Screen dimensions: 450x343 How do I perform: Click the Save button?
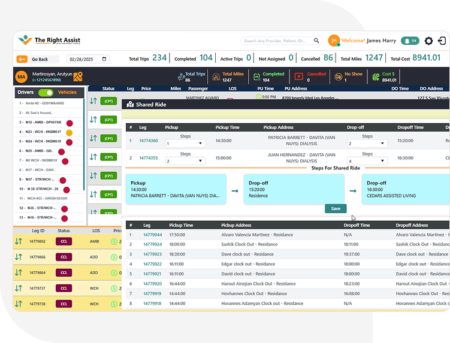(x=336, y=208)
